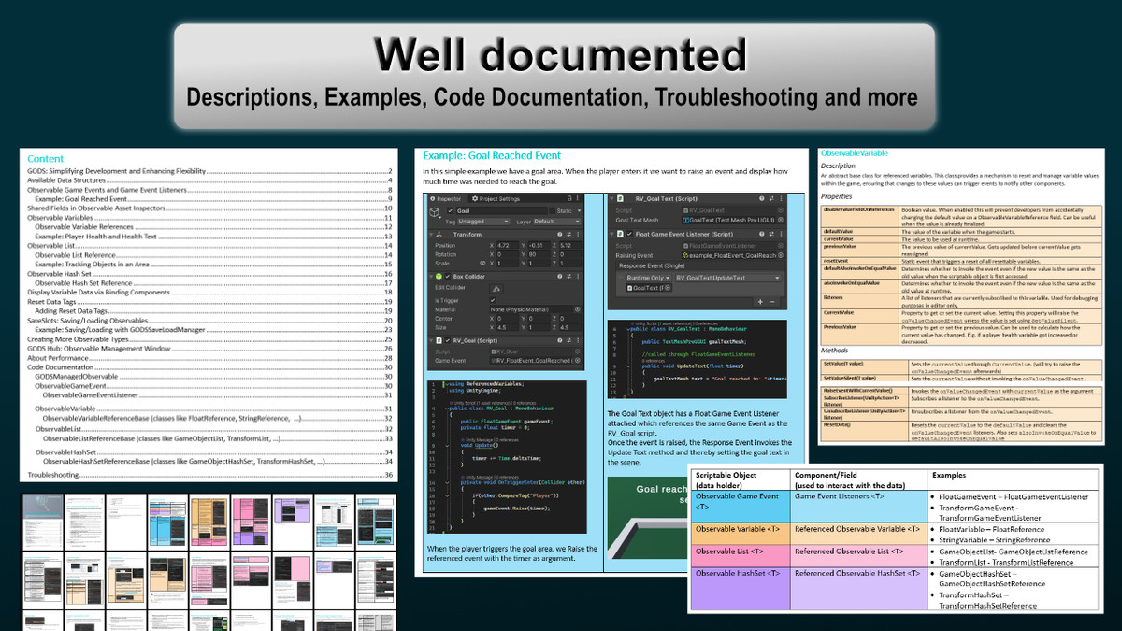Viewport: 1122px width, 631px height.
Task: Collapse the RV_Goal (Script) foldout
Action: pyautogui.click(x=431, y=340)
